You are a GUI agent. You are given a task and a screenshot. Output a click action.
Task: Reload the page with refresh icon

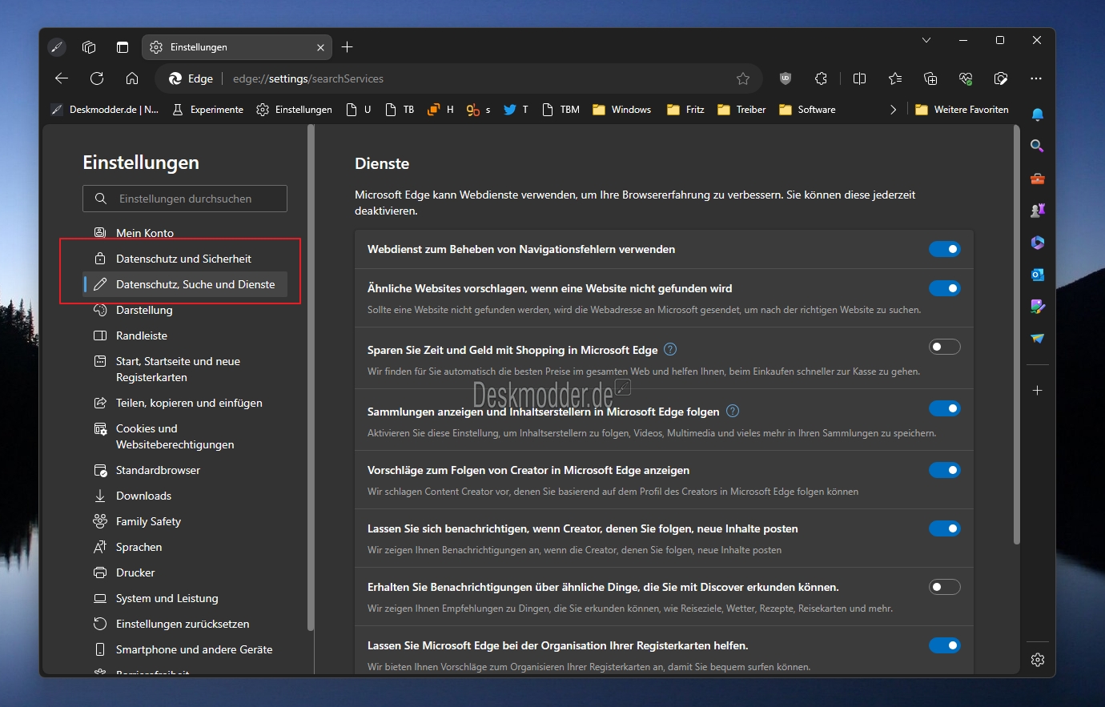(97, 78)
